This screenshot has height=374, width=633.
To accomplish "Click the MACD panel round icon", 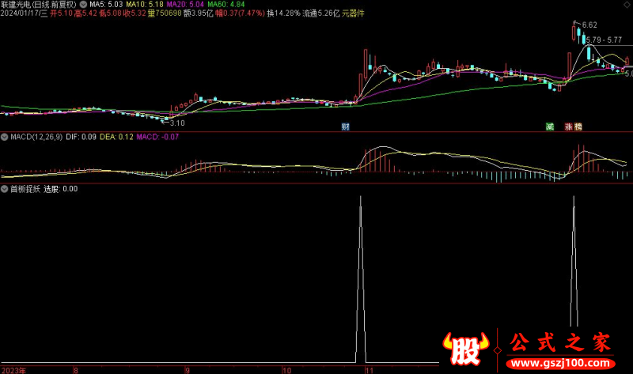I will coord(4,137).
